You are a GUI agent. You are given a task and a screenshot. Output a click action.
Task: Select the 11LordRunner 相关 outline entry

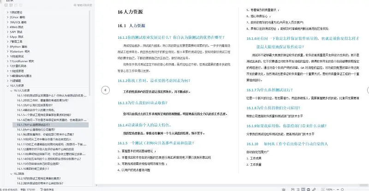click(x=21, y=61)
